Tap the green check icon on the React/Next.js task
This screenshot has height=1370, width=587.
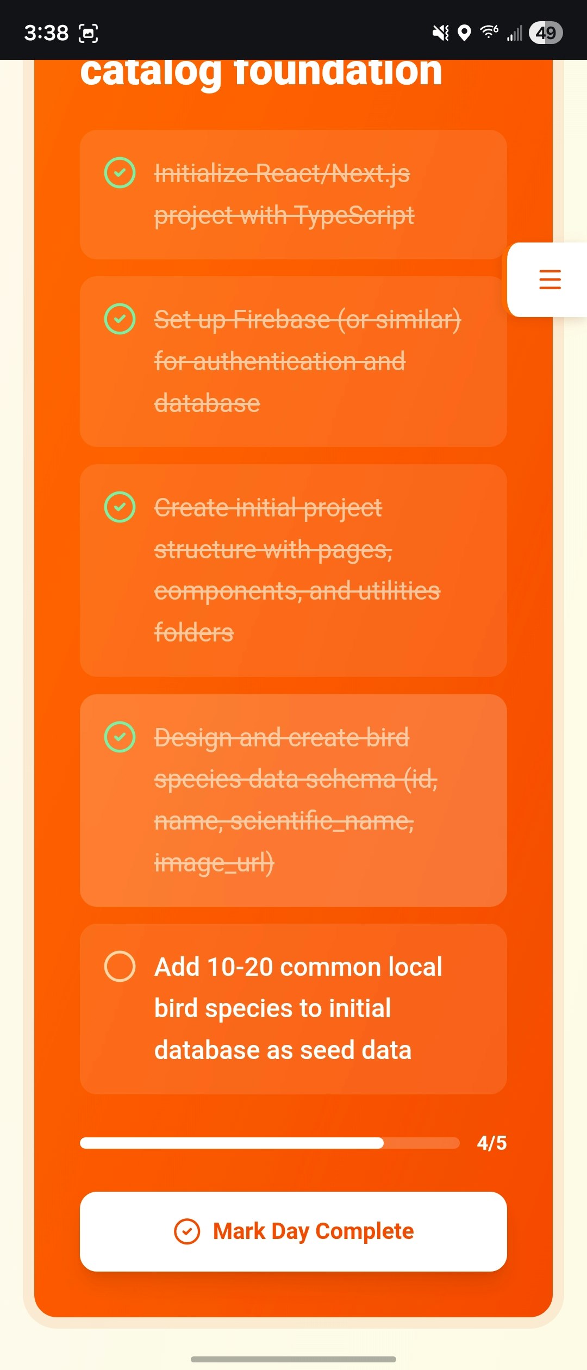120,173
